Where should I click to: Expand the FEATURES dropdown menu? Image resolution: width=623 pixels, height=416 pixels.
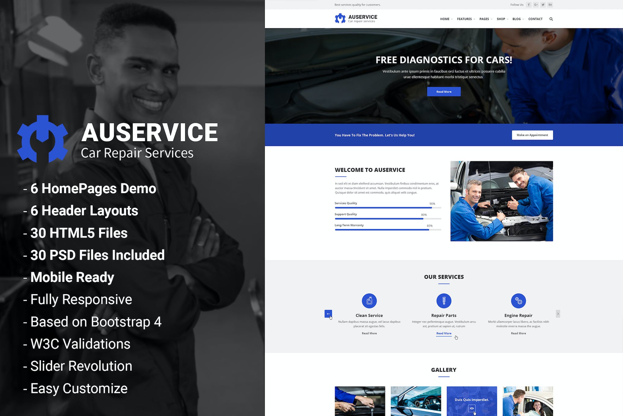pyautogui.click(x=465, y=19)
